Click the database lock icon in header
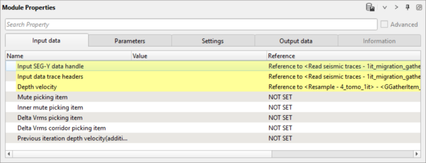Image resolution: width=426 pixels, height=163 pixels. 370,7
